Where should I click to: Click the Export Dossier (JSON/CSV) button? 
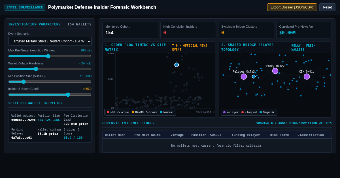click(x=292, y=7)
